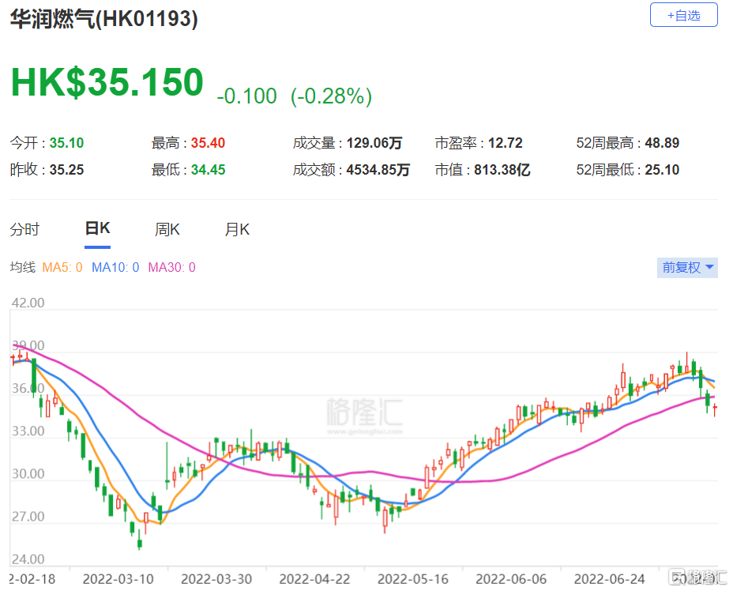This screenshot has height=591, width=733.
Task: Click the 最高 value 35.40
Action: click(x=208, y=143)
